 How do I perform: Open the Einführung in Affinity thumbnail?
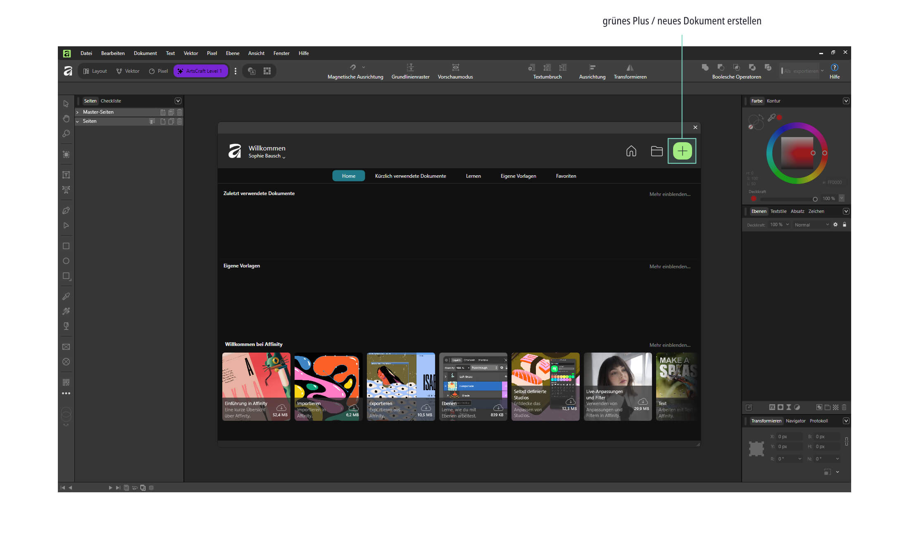click(x=256, y=386)
